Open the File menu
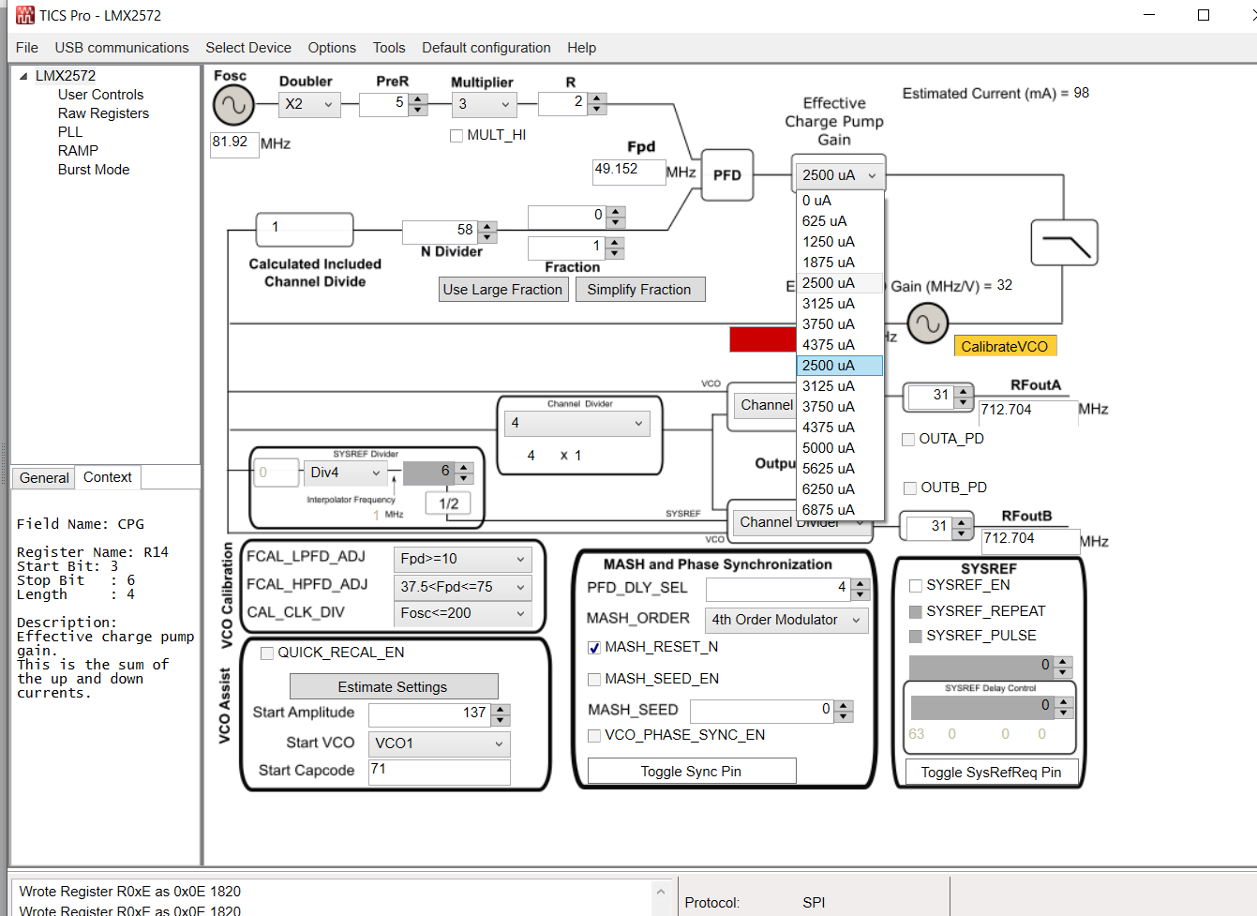 (27, 48)
